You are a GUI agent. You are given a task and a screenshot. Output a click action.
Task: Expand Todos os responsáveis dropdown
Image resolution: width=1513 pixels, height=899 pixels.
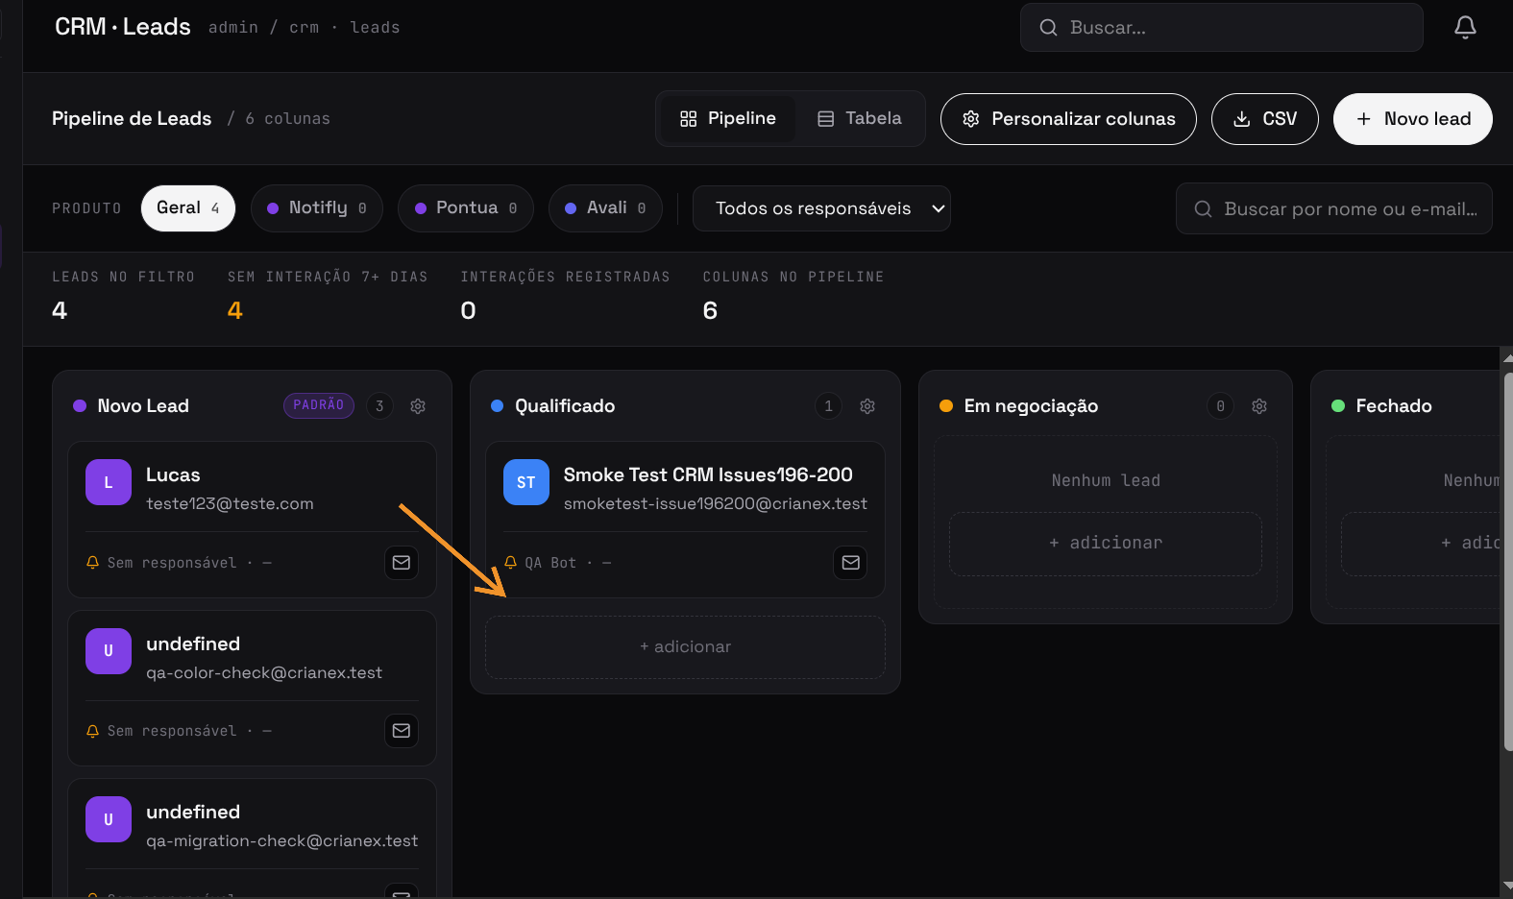(x=821, y=208)
